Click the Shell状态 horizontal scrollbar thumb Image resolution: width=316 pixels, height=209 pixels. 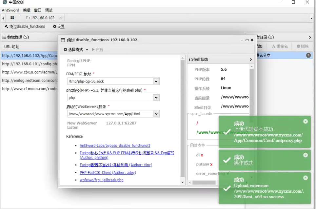(204, 182)
